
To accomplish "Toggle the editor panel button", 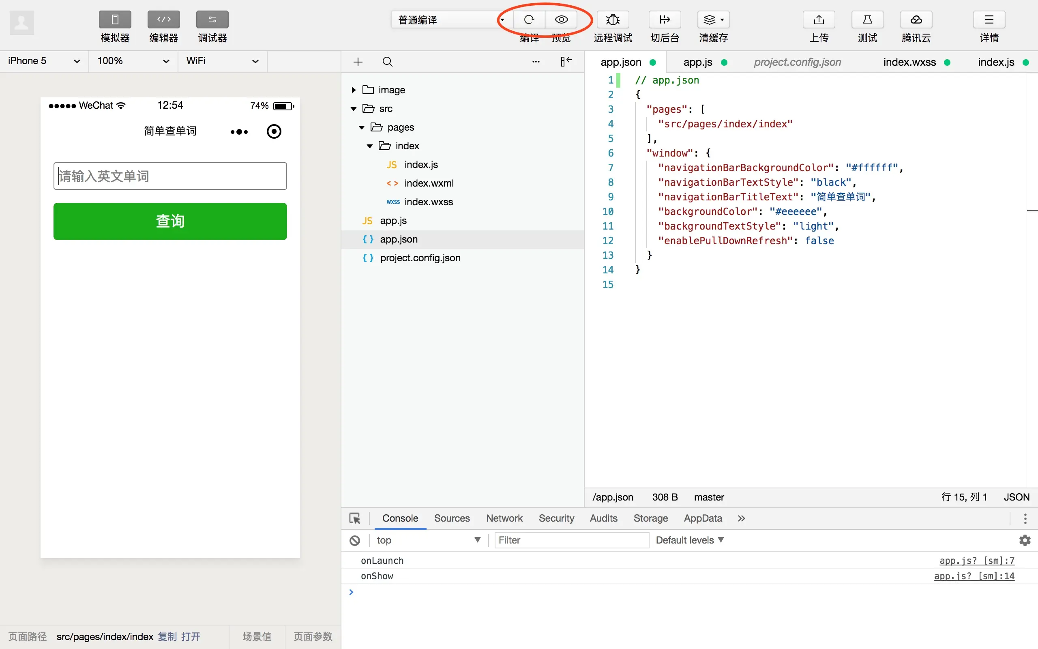I will pyautogui.click(x=163, y=20).
